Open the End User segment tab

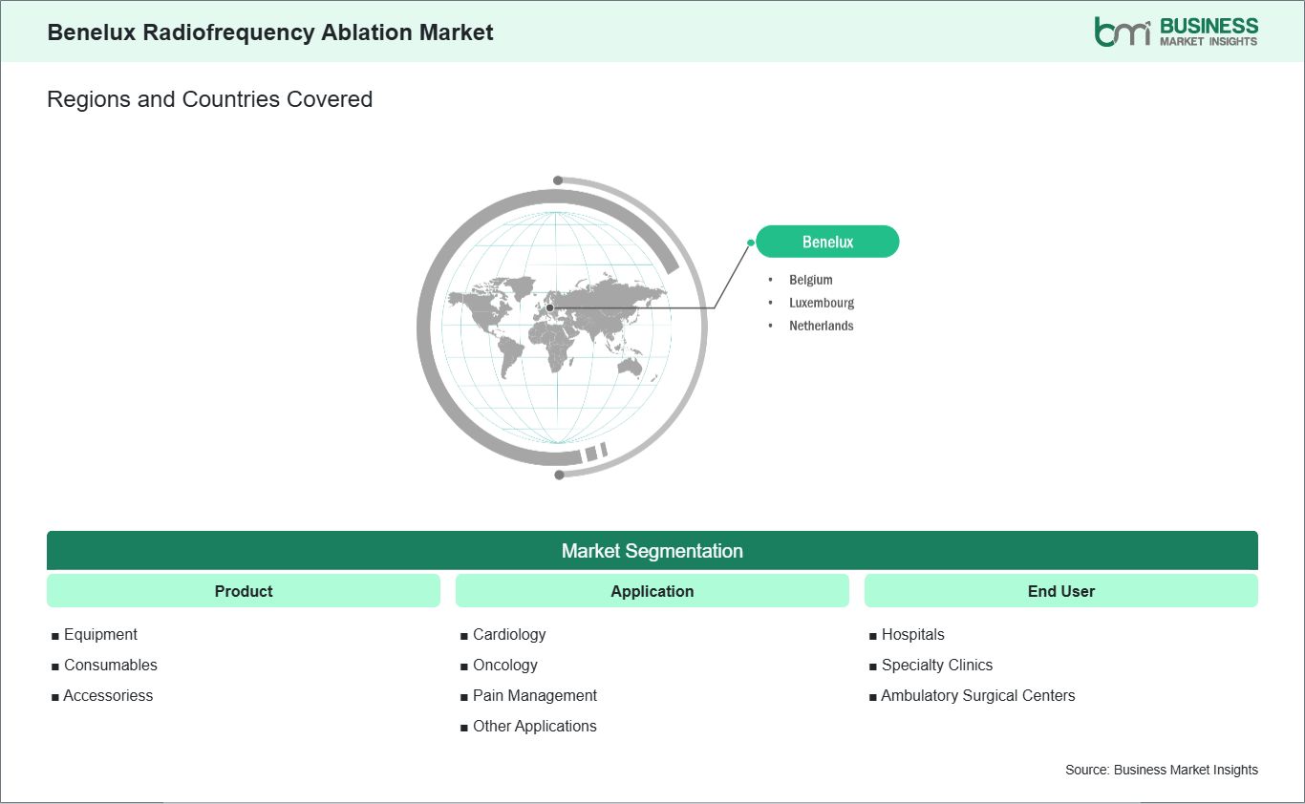pyautogui.click(x=1061, y=591)
